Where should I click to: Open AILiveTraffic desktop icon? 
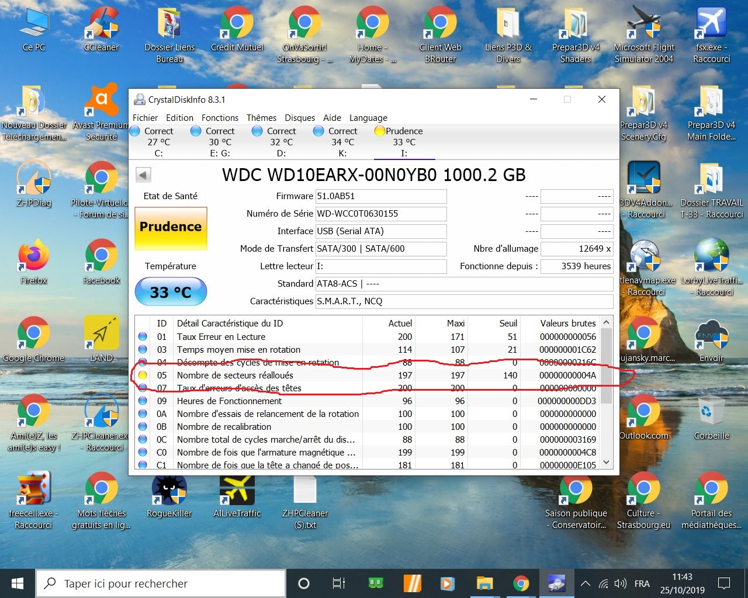point(237,495)
